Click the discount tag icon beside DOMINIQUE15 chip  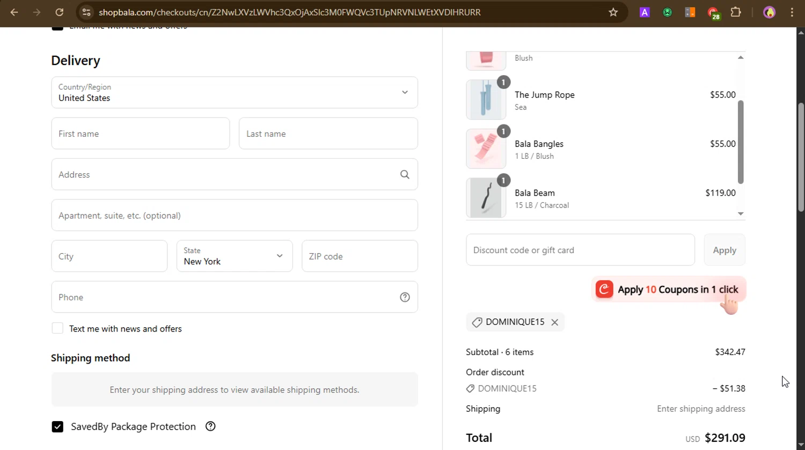[x=477, y=322]
